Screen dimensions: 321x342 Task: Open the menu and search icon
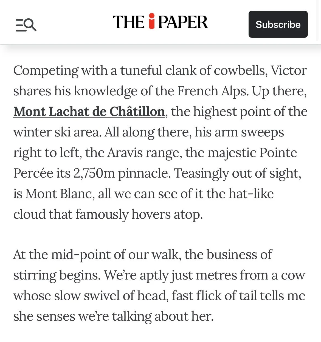coord(26,25)
